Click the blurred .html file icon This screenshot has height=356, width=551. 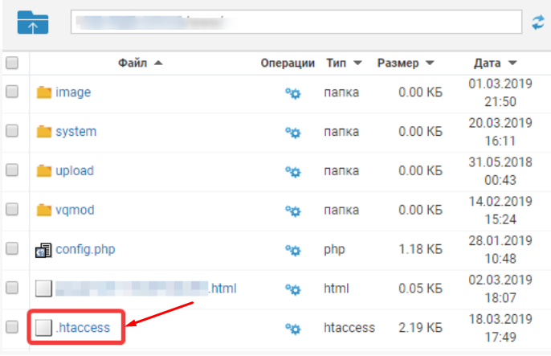43,288
